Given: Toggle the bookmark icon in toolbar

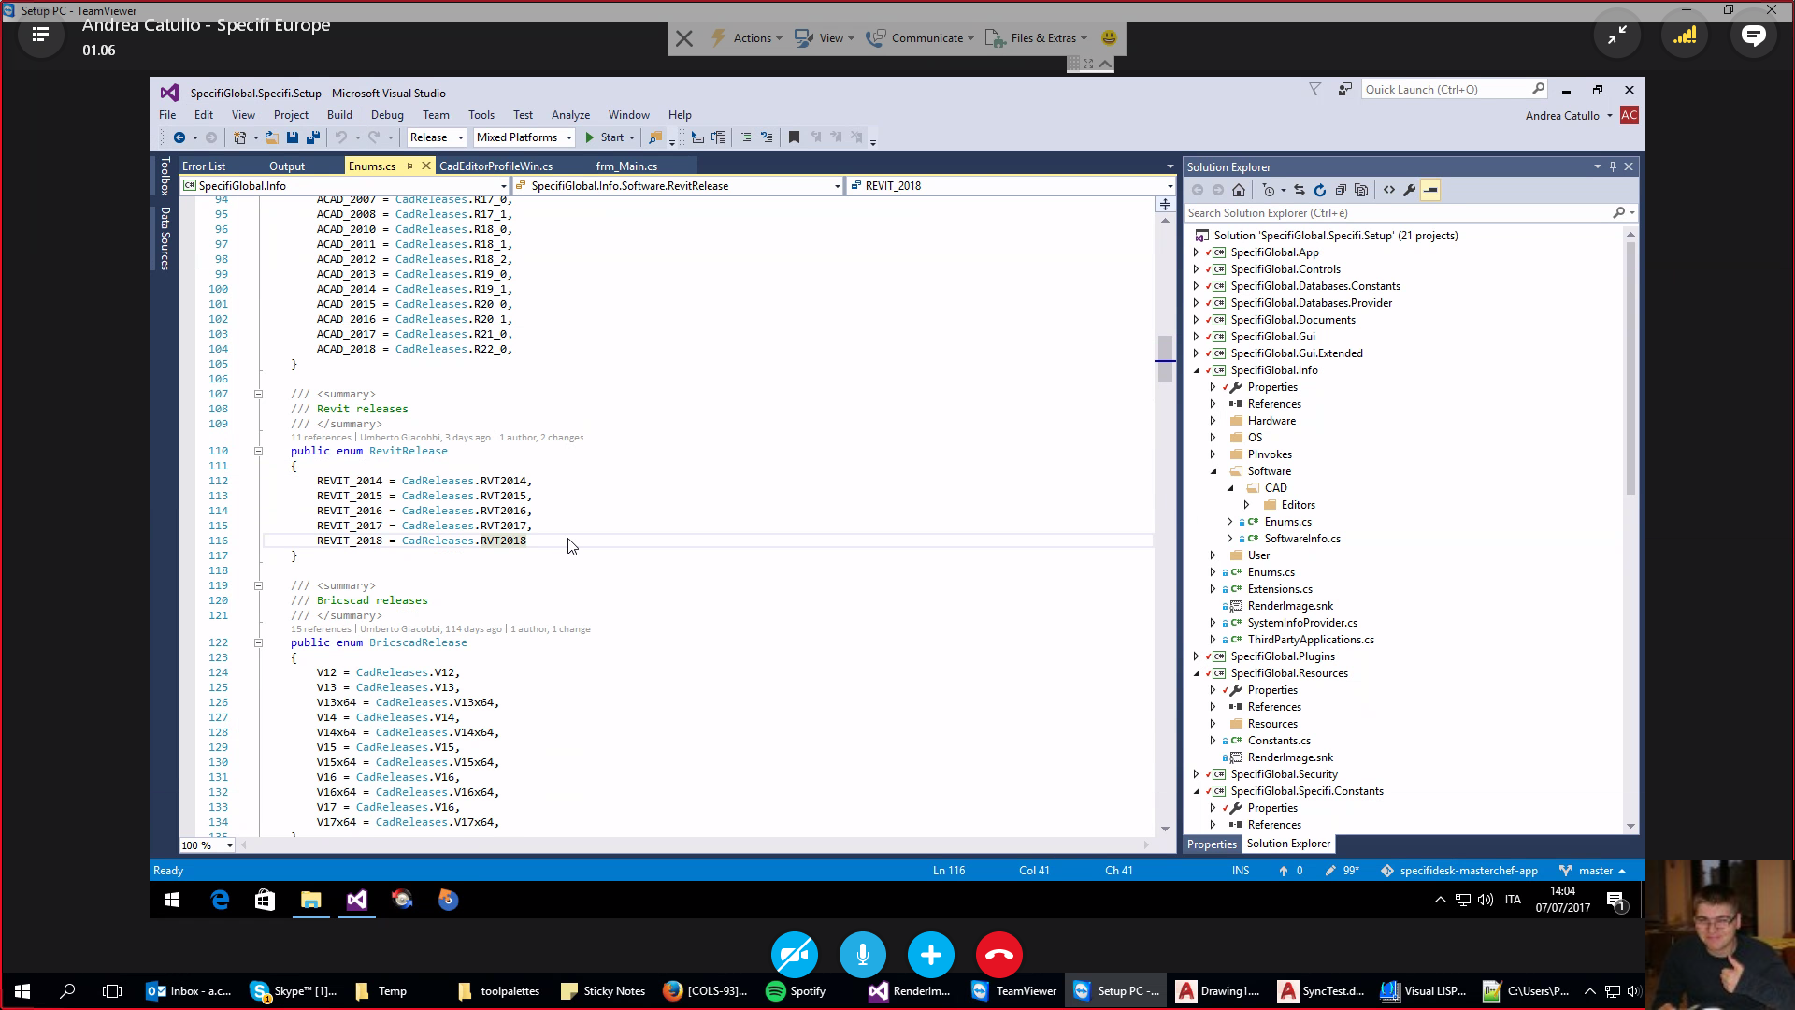Looking at the screenshot, I should tap(794, 137).
